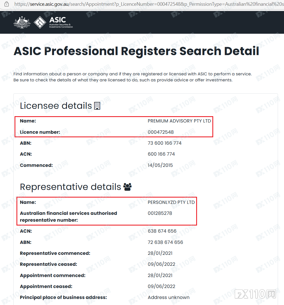This screenshot has height=305, width=284.
Task: Click the representative ABN 72 638 674 656
Action: point(165,242)
